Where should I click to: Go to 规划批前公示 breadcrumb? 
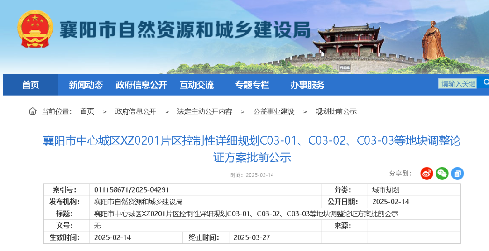(336, 111)
